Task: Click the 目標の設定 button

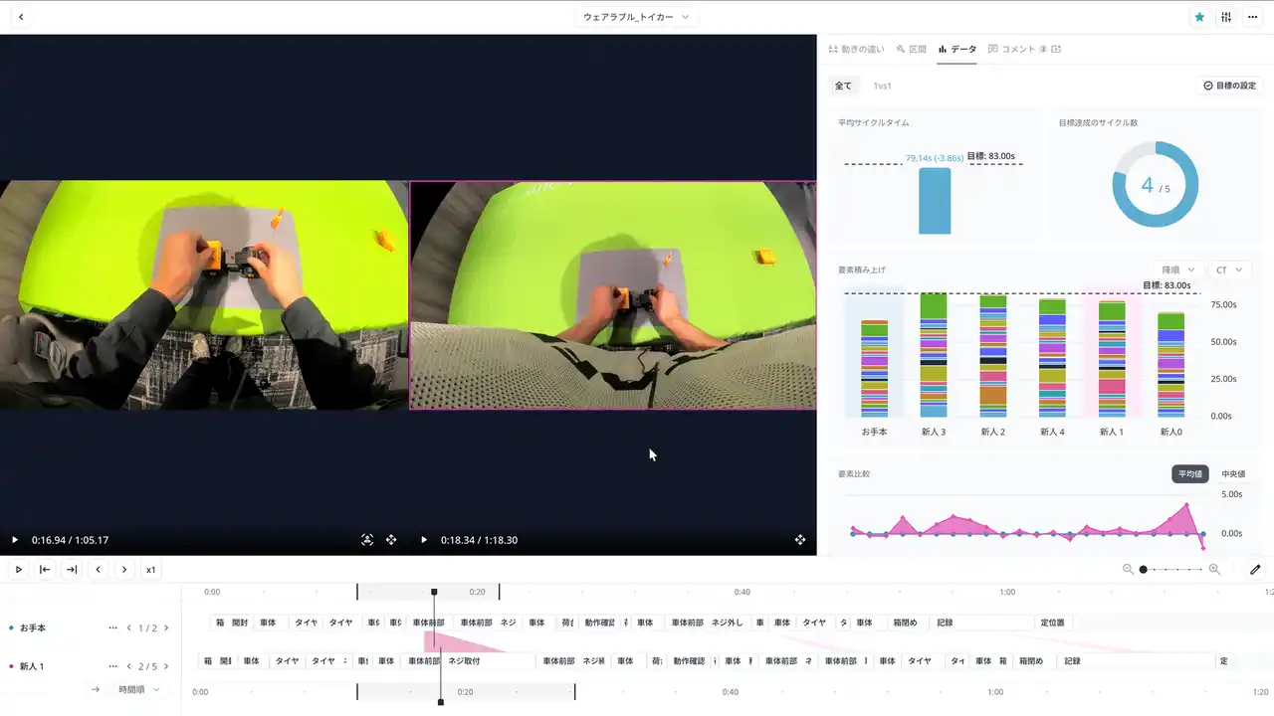Action: coord(1230,86)
